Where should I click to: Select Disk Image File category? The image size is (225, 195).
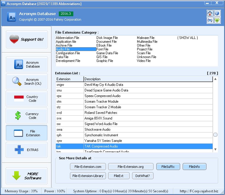(x=107, y=38)
